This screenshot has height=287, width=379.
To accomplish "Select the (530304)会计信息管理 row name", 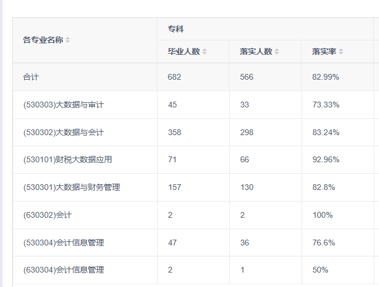I will coord(63,243).
